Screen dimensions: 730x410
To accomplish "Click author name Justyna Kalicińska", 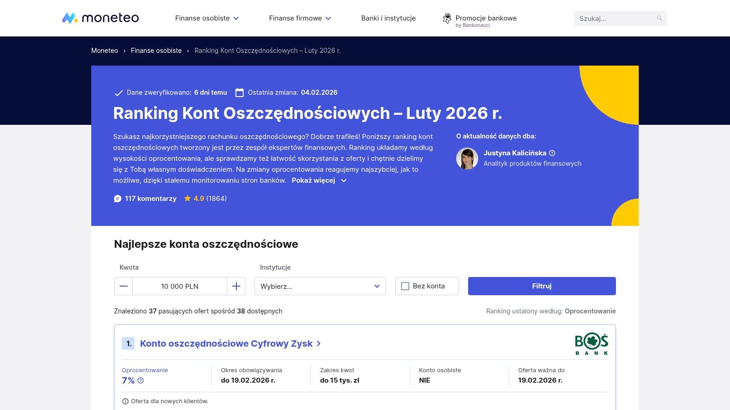I will [515, 153].
